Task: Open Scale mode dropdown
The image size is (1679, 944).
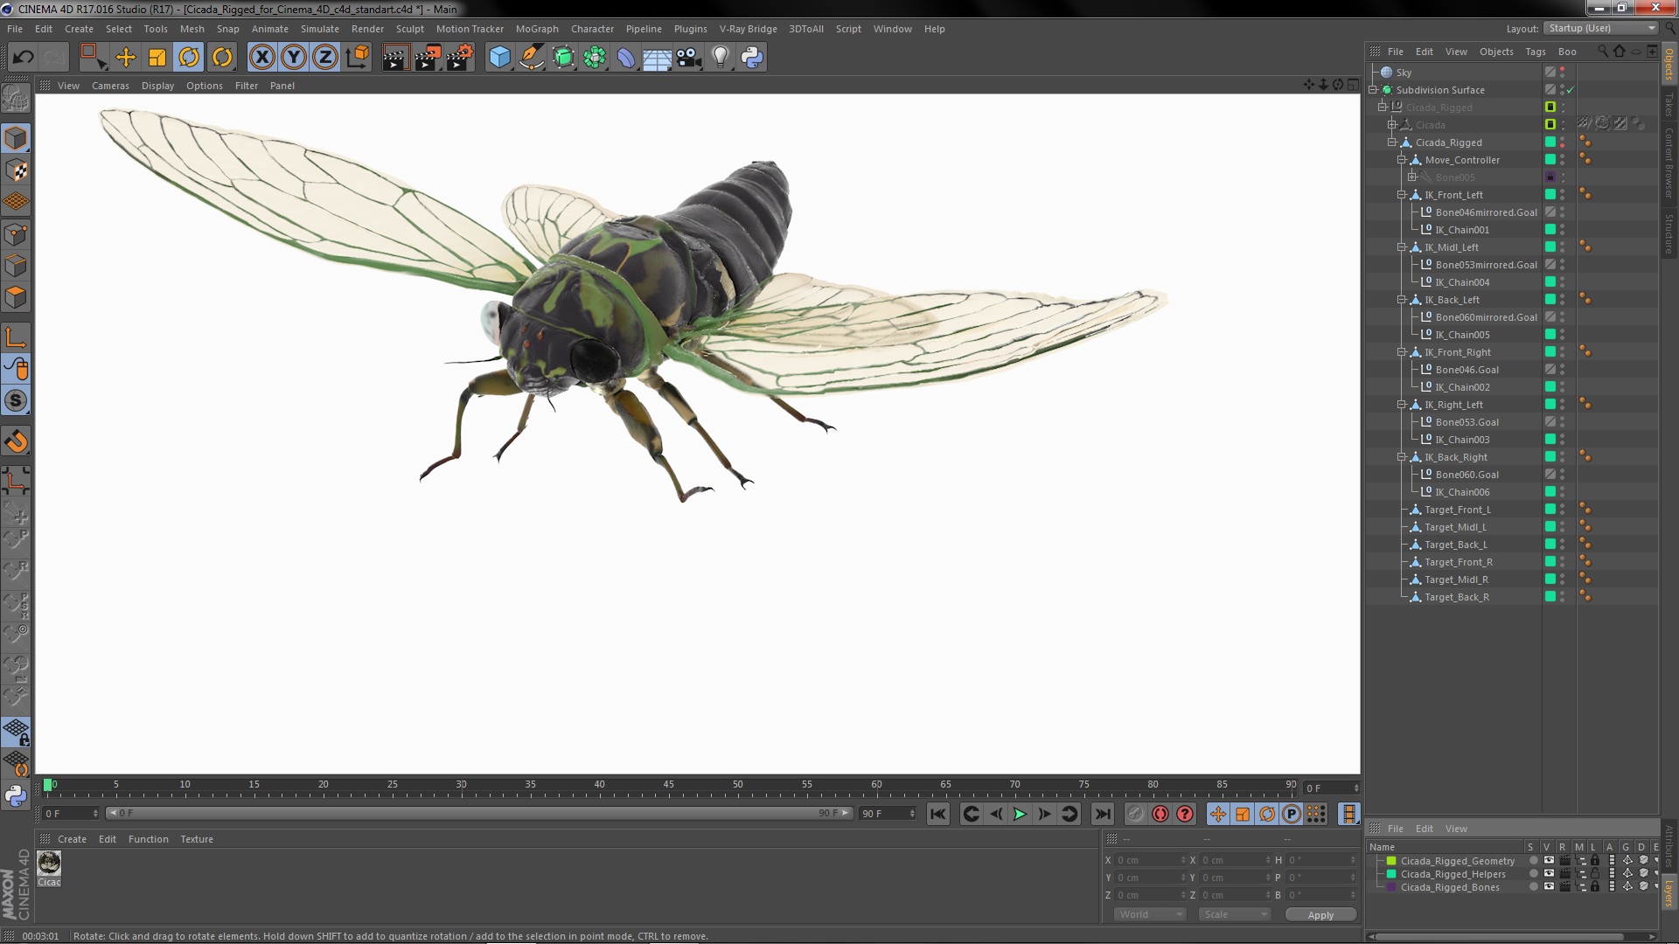Action: pyautogui.click(x=1235, y=914)
